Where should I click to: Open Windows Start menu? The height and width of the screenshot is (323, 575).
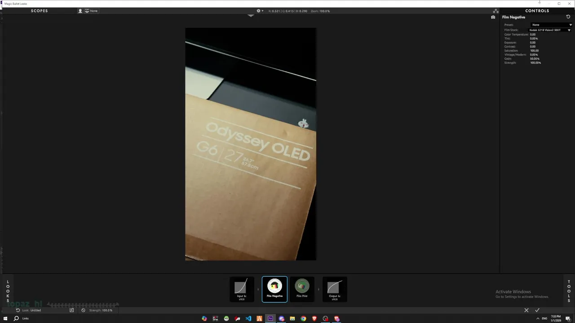click(5, 319)
